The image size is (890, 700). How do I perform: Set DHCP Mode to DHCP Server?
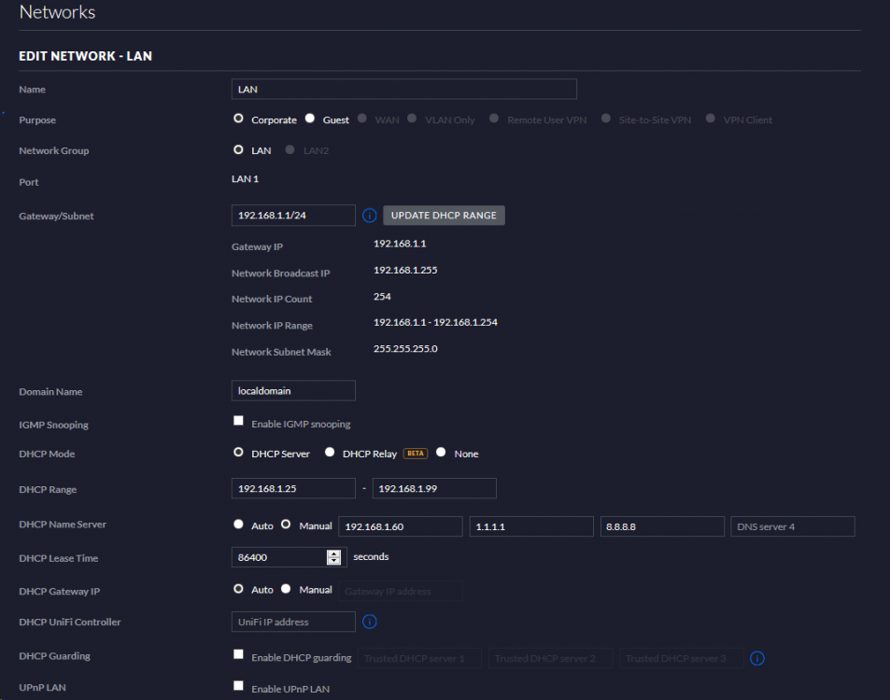coord(238,452)
